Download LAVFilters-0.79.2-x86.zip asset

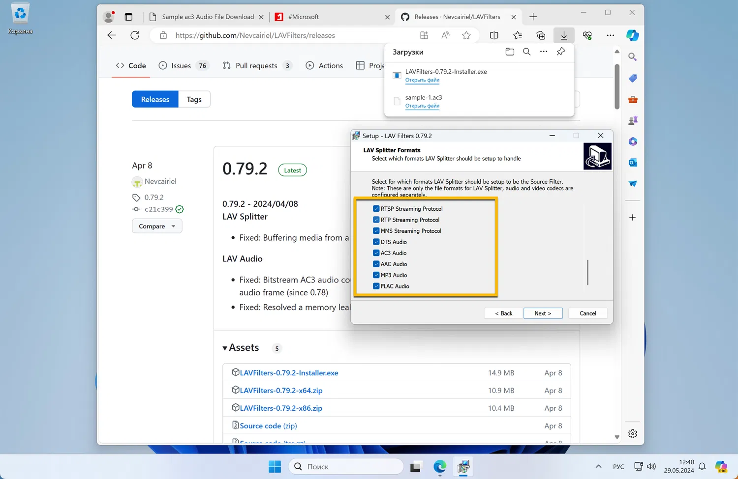point(281,408)
